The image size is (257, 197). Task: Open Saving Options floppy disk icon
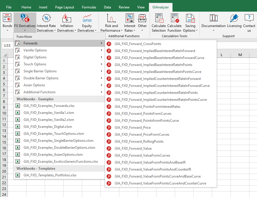190,18
